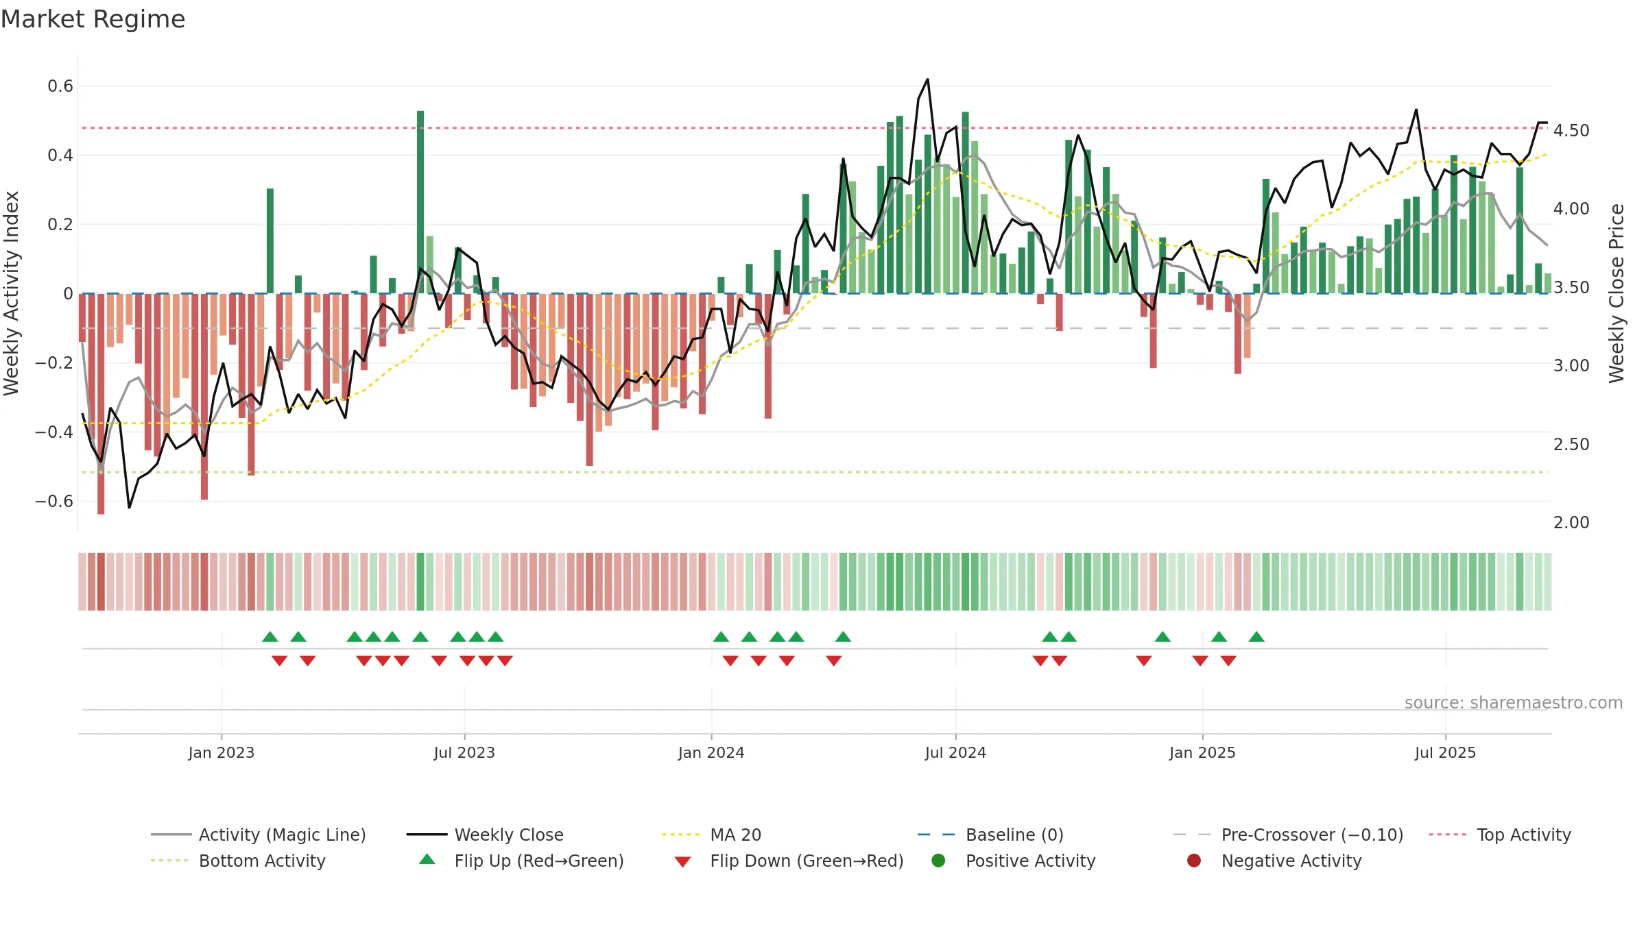Click 0.2 tick on left axis
The width and height of the screenshot is (1646, 925).
pos(60,224)
